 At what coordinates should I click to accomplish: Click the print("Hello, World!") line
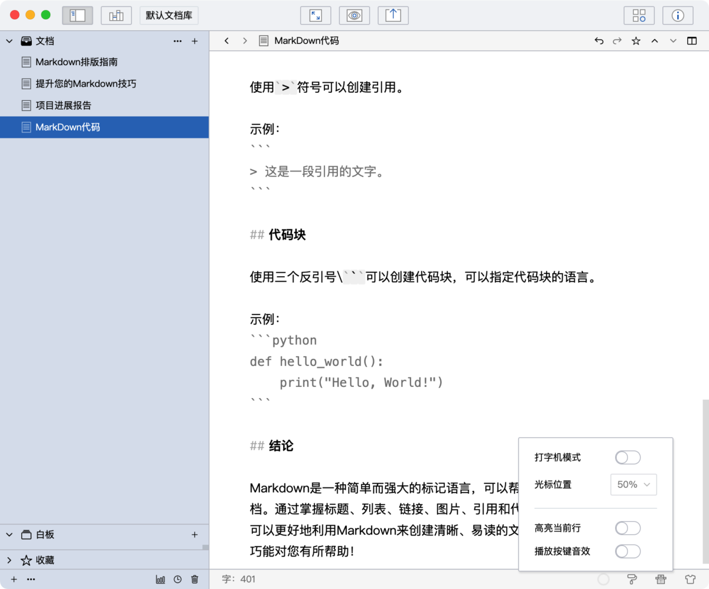(x=362, y=383)
